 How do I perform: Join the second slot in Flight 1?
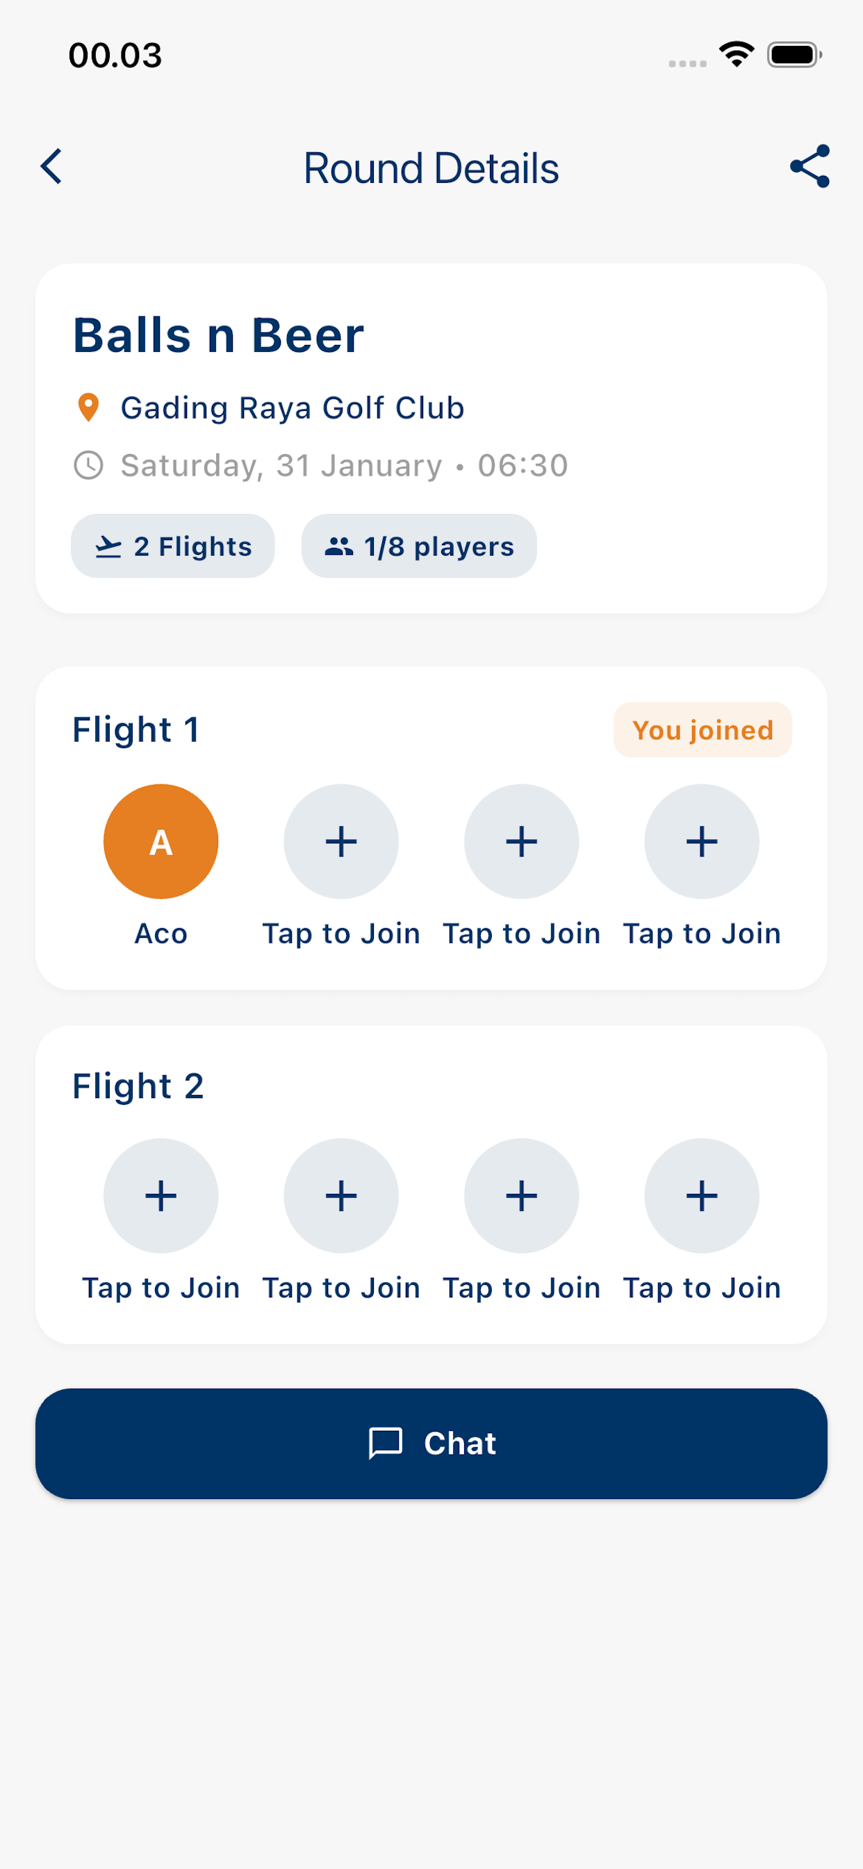pos(341,841)
